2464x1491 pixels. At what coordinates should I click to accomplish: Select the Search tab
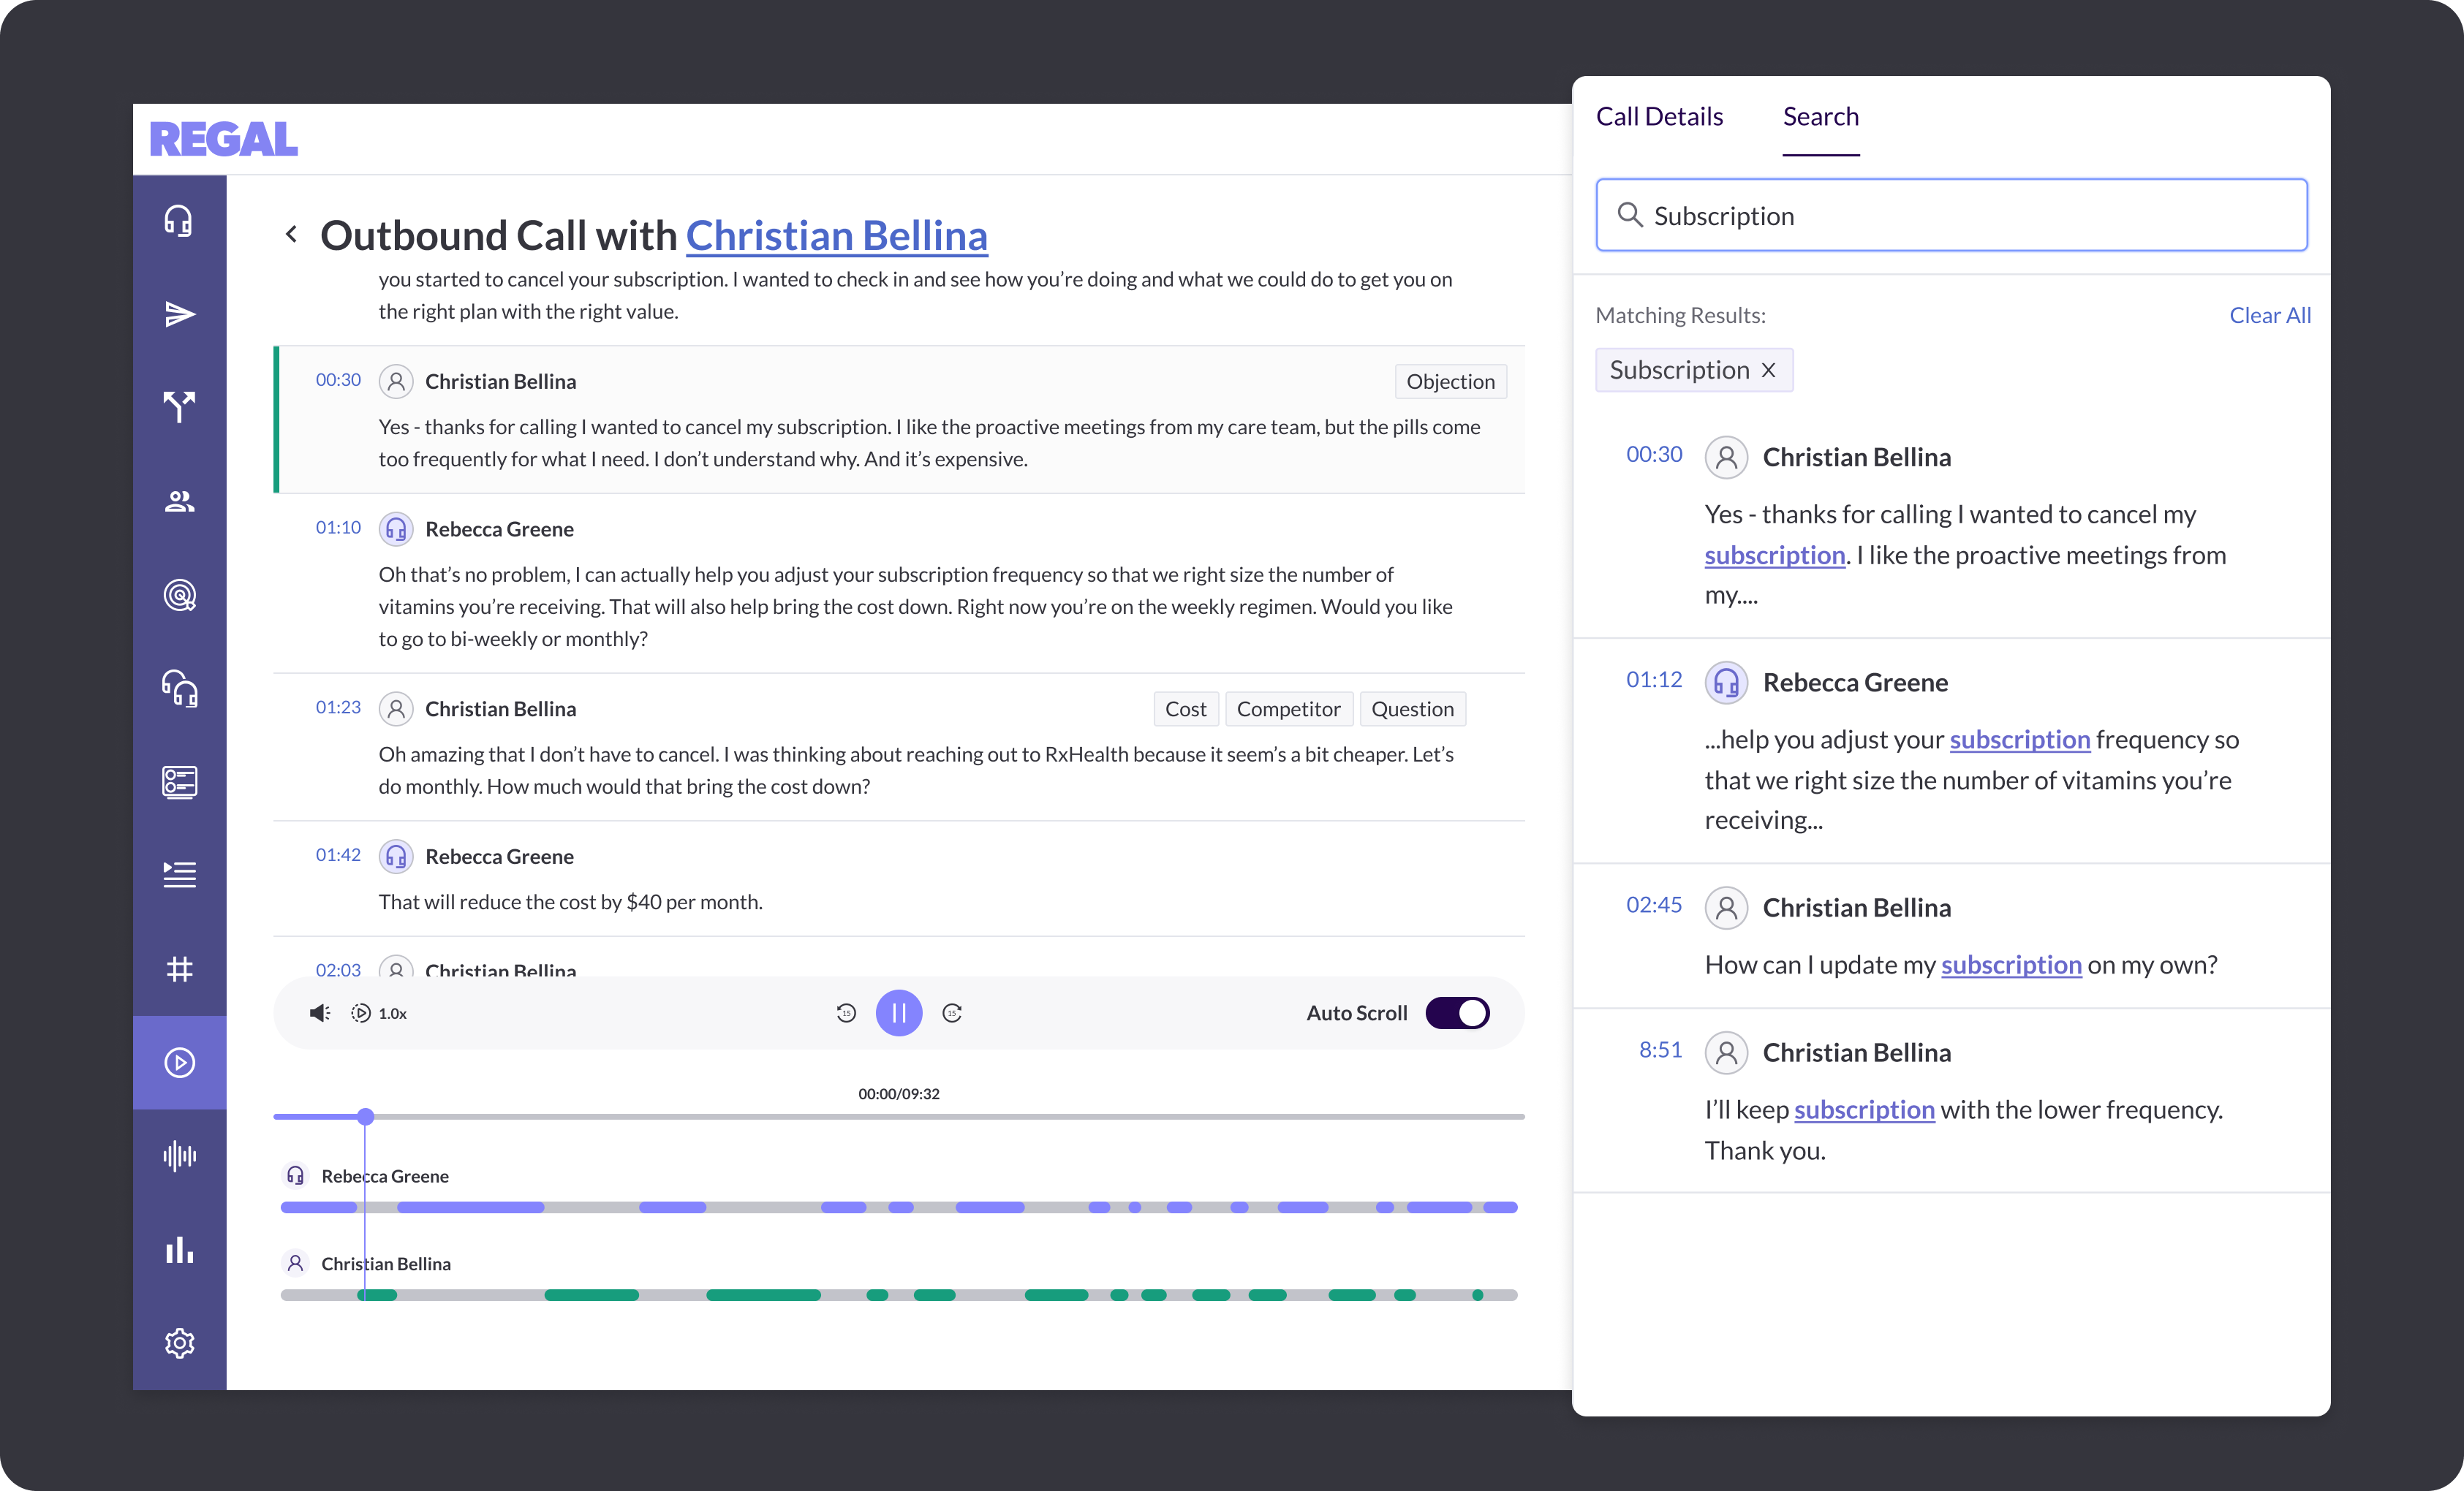[x=1820, y=117]
